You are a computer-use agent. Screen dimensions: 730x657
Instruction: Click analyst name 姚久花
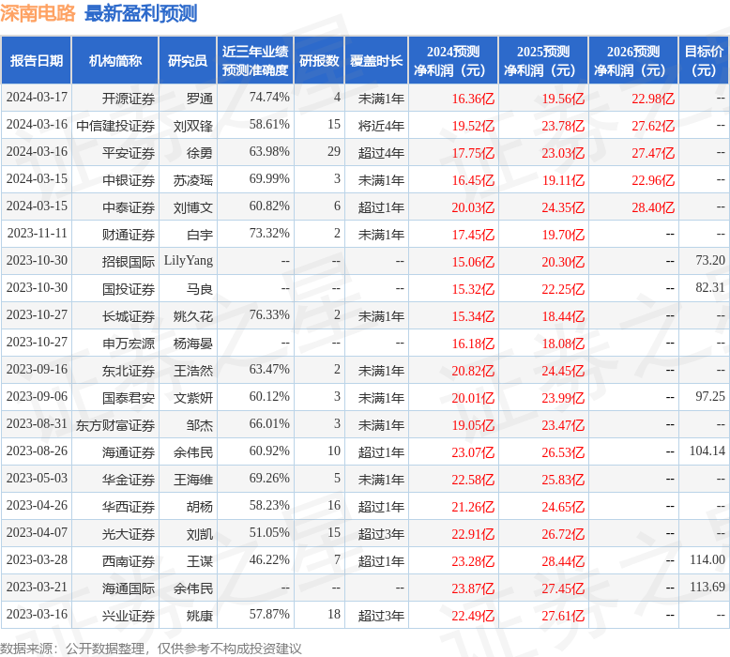(x=193, y=316)
